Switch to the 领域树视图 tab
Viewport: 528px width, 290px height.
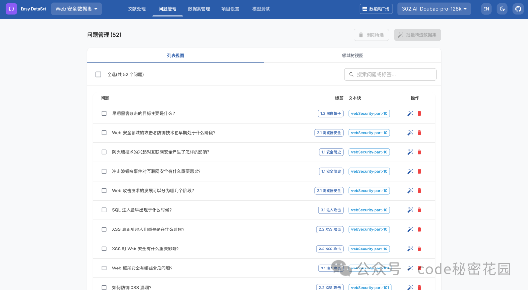coord(352,56)
